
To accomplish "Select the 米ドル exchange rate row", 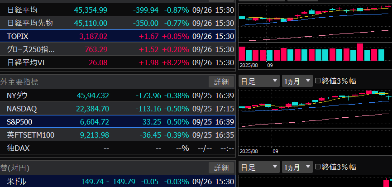I will pos(118,182).
